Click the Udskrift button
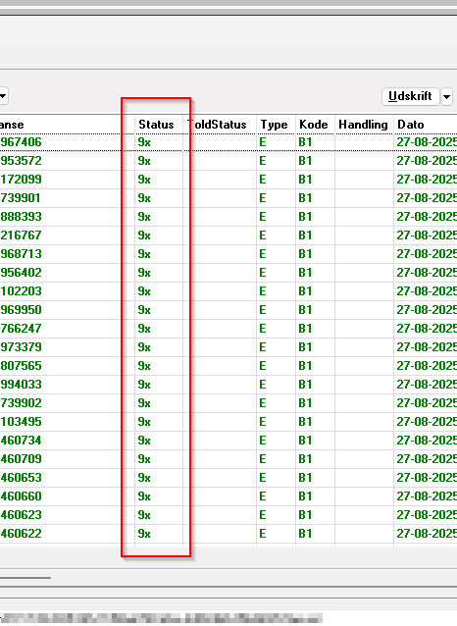Screen dimensions: 457x626 point(410,96)
